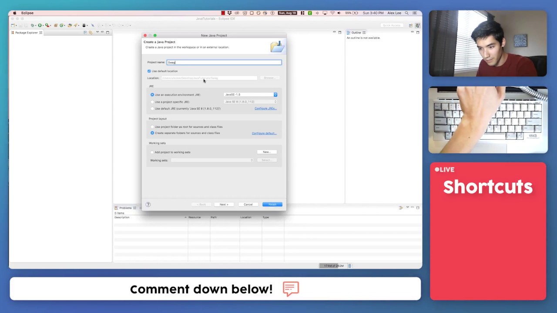Click the New file wizard toolbar icon

pyautogui.click(x=13, y=25)
